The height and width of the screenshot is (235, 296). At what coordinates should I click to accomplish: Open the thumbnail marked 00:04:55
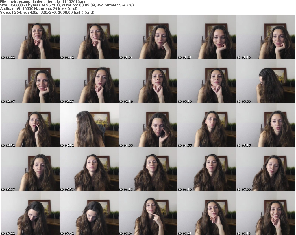point(207,125)
